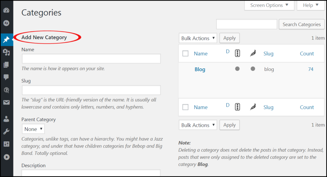Open Users via the person icon
This screenshot has width=327, height=177.
[x=6, y=119]
